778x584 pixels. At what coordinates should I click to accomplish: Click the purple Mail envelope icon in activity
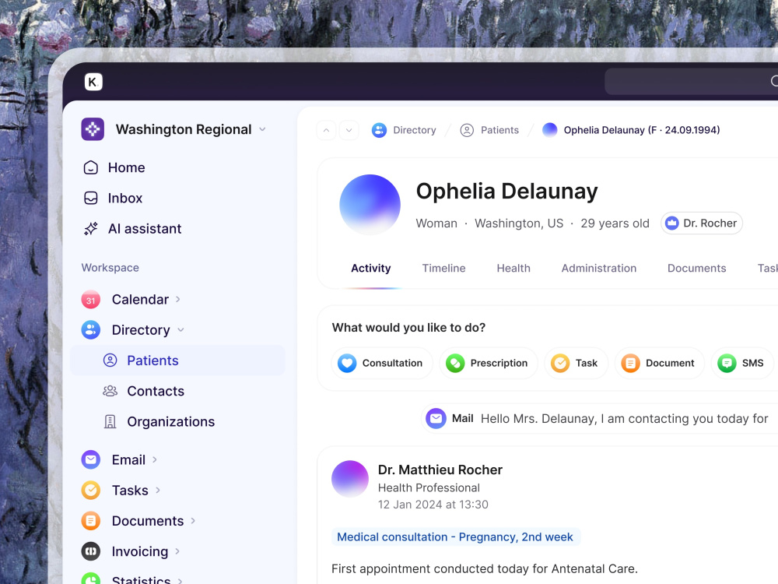[x=436, y=419]
